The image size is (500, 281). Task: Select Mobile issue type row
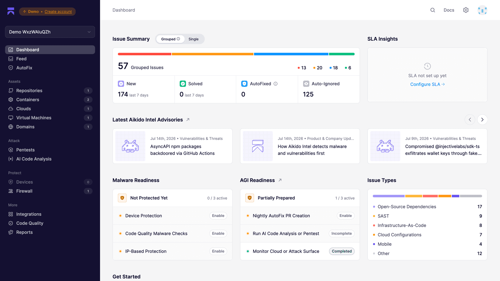[427, 244]
